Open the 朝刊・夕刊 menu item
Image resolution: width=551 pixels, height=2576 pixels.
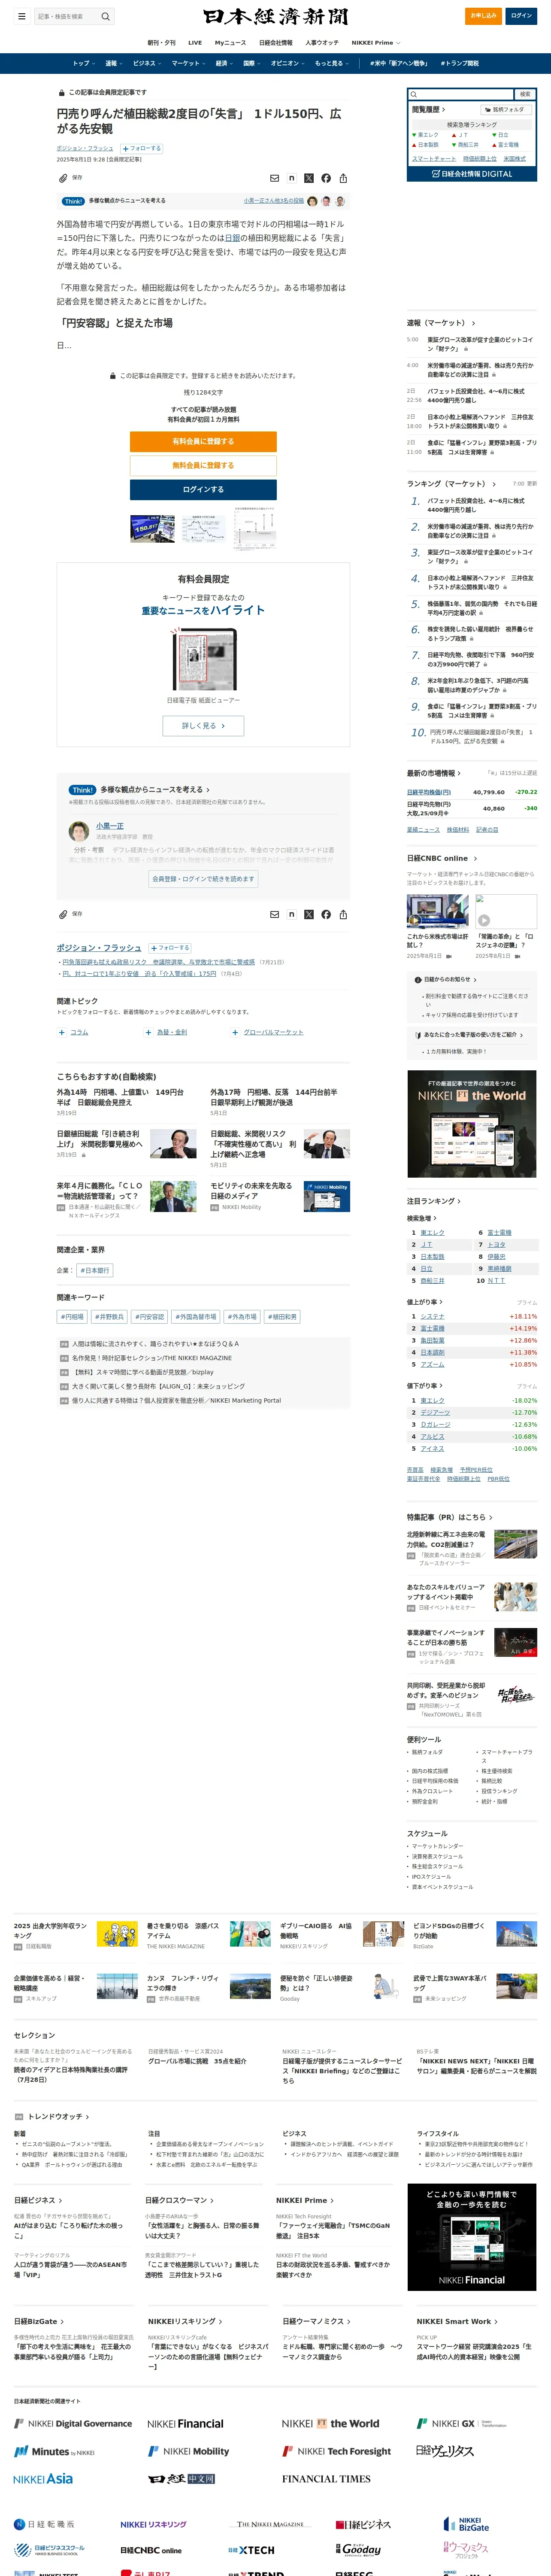tap(161, 43)
